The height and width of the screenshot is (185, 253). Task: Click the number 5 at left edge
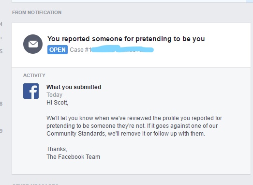click(1, 51)
